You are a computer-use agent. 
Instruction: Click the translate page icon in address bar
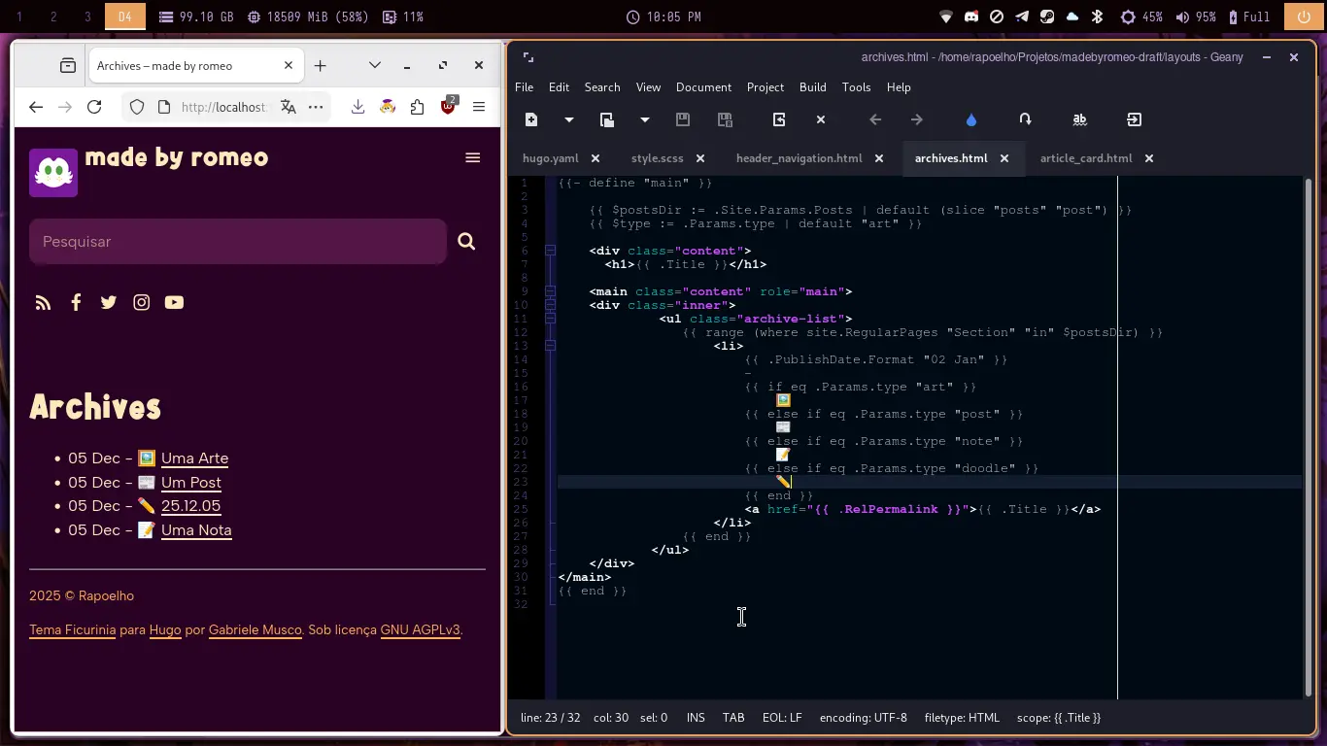(289, 107)
